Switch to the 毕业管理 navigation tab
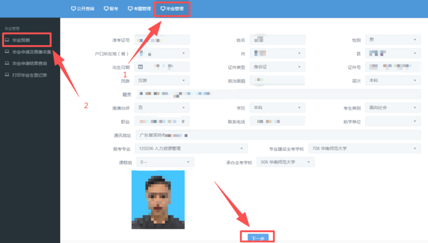Viewport: 428px width, 243px height. coord(172,8)
